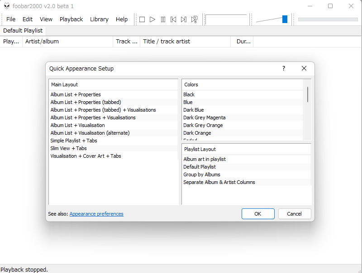Select the Blue color scheme
This screenshot has height=273, width=362.
[x=188, y=102]
